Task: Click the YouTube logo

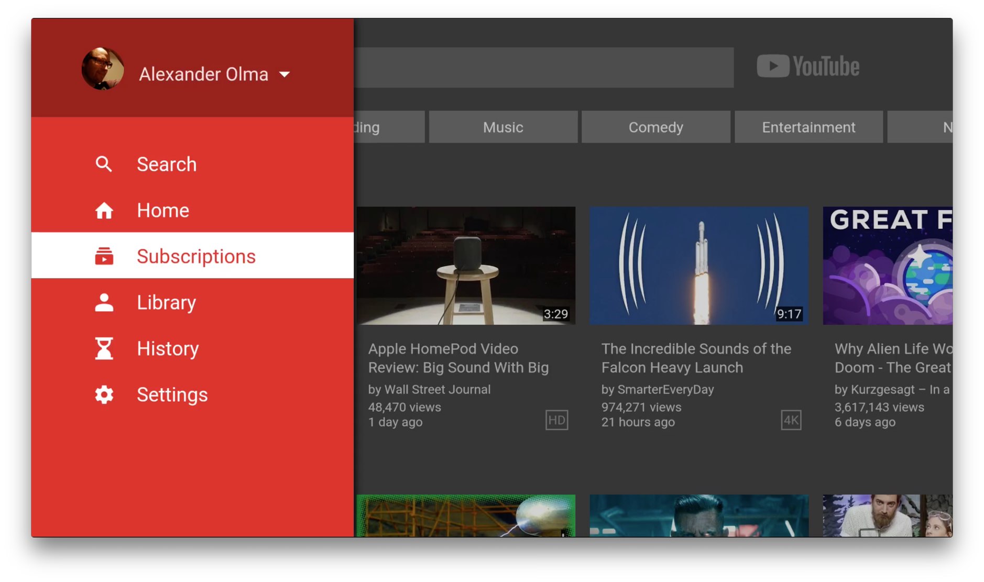Action: pos(808,67)
